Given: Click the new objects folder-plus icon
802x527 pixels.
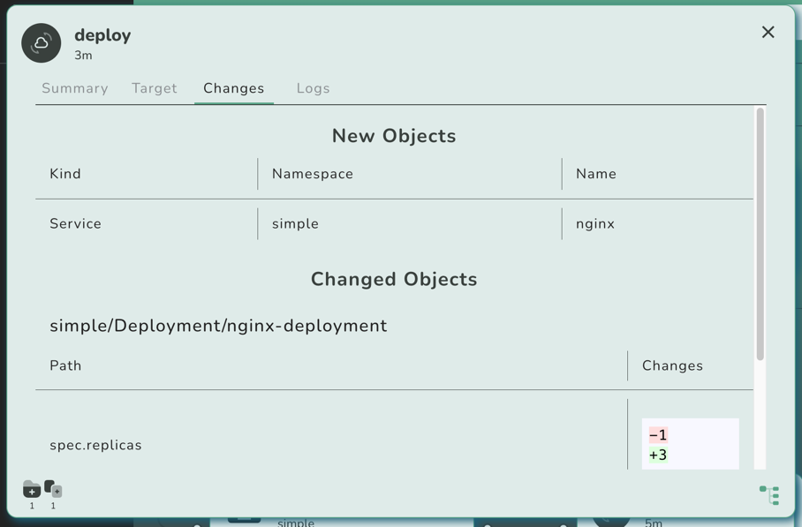Looking at the screenshot, I should 32,489.
